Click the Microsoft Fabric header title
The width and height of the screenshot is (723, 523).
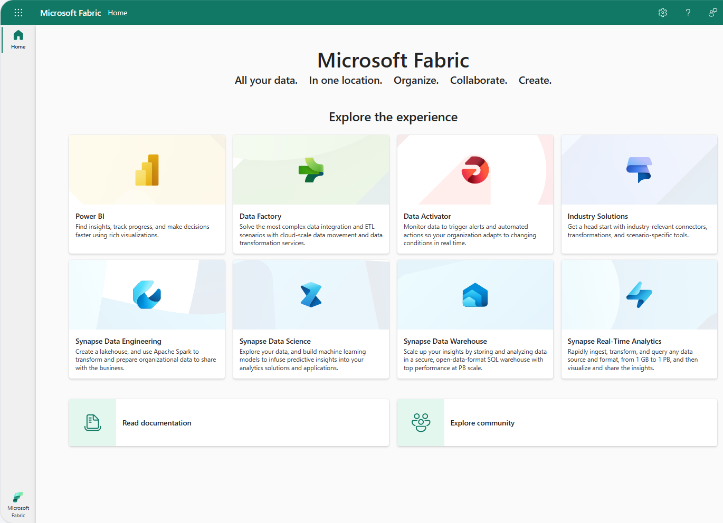70,13
